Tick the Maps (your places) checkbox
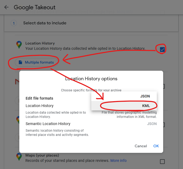Image resolution: width=183 pixels, height=169 pixels. click(162, 161)
